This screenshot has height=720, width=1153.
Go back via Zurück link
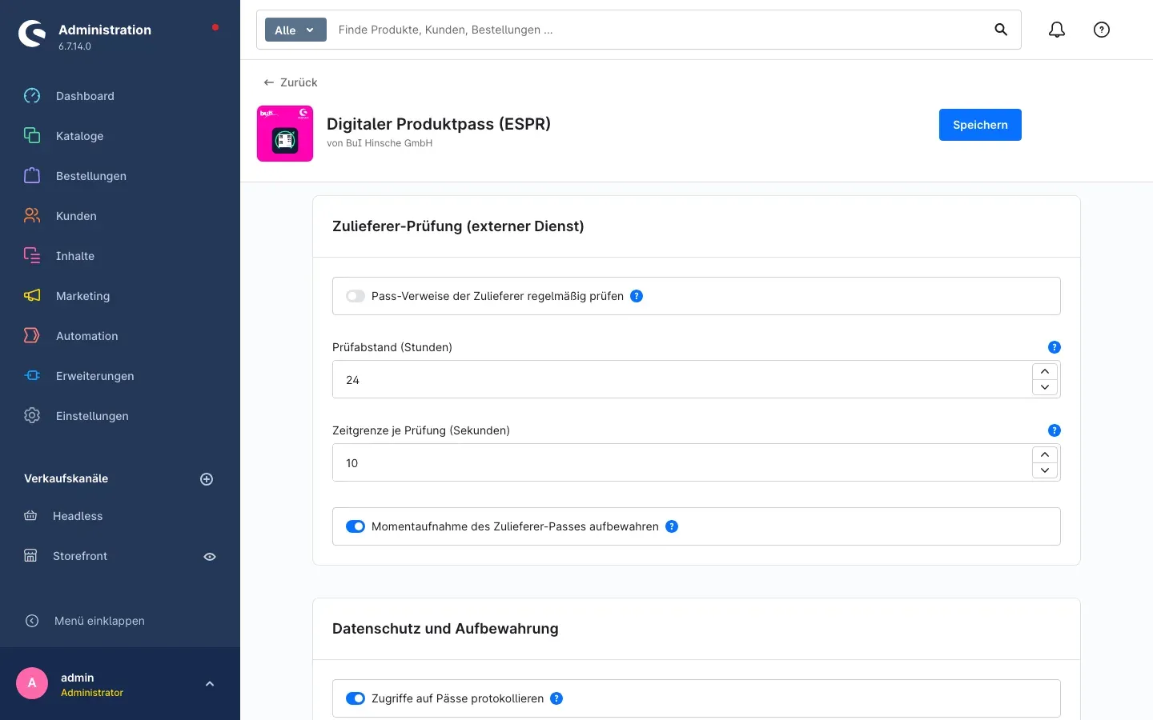point(291,82)
